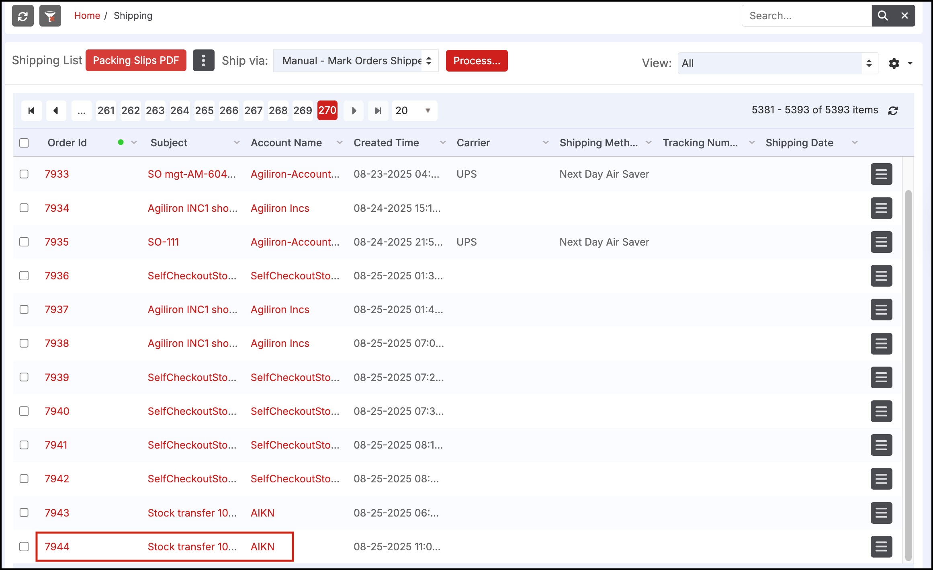Jump to last page of results
The image size is (933, 570).
pyautogui.click(x=378, y=111)
